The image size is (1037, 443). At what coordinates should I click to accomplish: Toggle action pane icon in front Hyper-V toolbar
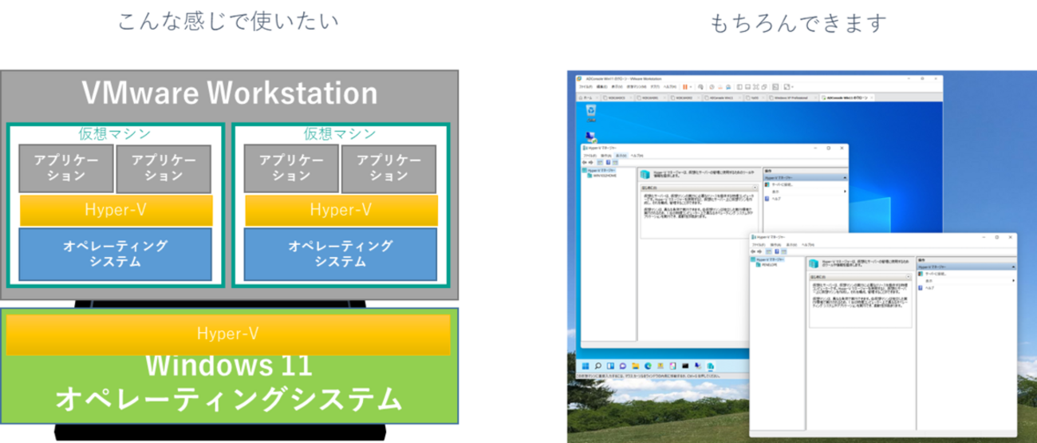(783, 251)
